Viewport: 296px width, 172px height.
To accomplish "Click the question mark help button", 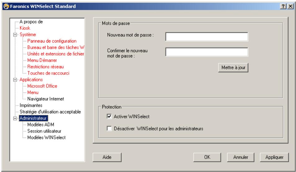I will coord(283,6).
